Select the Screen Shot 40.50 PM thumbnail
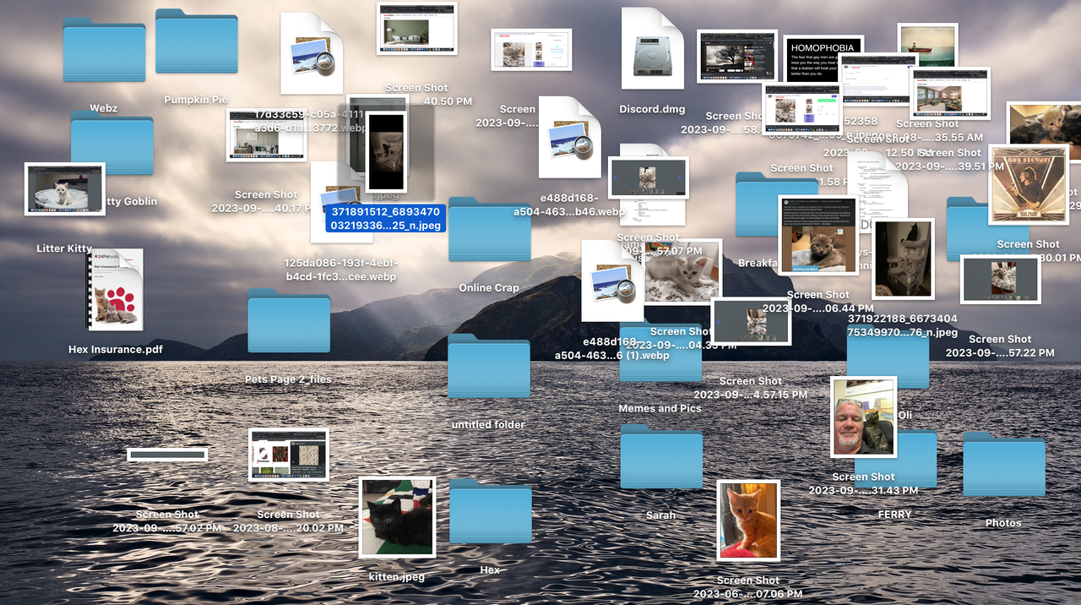This screenshot has height=605, width=1081. (416, 29)
